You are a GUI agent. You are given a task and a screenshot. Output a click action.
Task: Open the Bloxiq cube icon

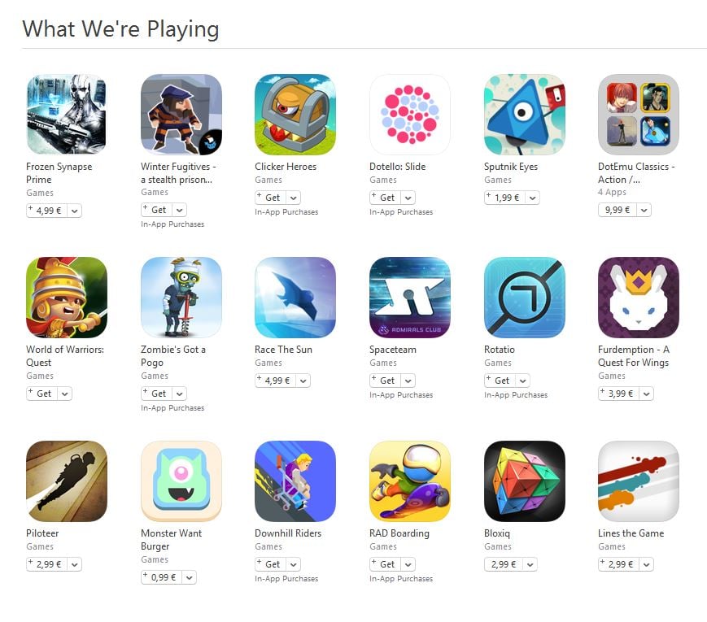(x=525, y=481)
